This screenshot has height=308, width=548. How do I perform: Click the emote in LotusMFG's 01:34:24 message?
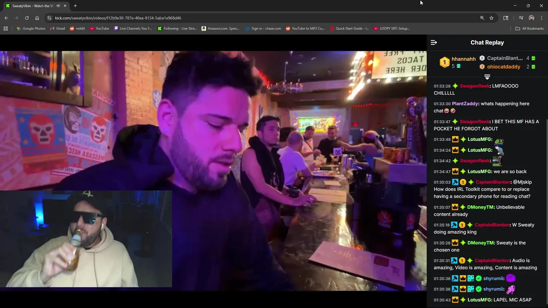tap(499, 150)
